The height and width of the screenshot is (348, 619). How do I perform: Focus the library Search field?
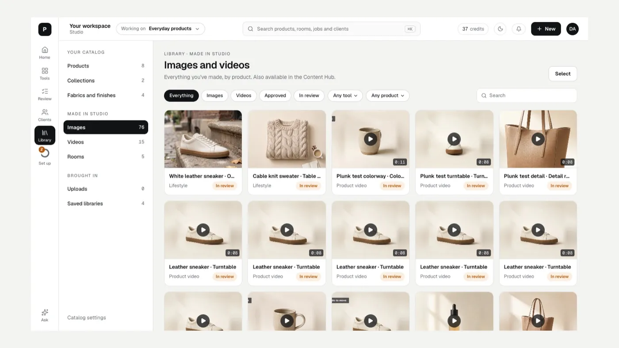coord(527,96)
